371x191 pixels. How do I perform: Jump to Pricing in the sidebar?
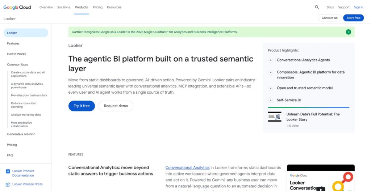click(x=12, y=145)
